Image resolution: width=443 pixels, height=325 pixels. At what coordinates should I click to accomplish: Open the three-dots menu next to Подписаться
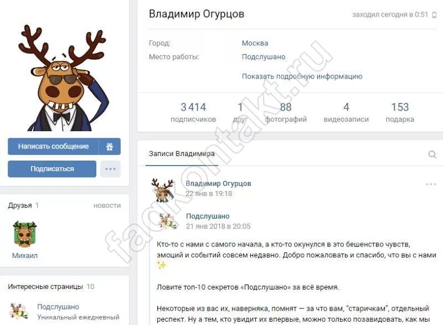click(x=110, y=169)
